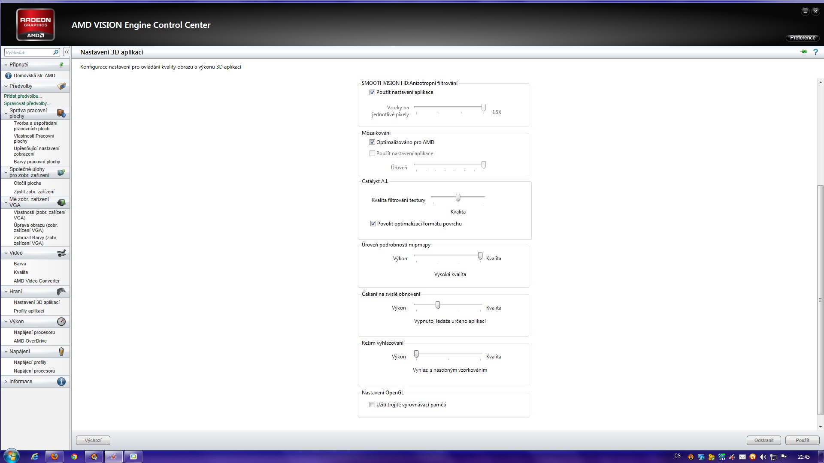Screen dimensions: 824x463
Task: Toggle Povolit optimalizaci formátu povrchu checkbox
Action: click(x=373, y=224)
